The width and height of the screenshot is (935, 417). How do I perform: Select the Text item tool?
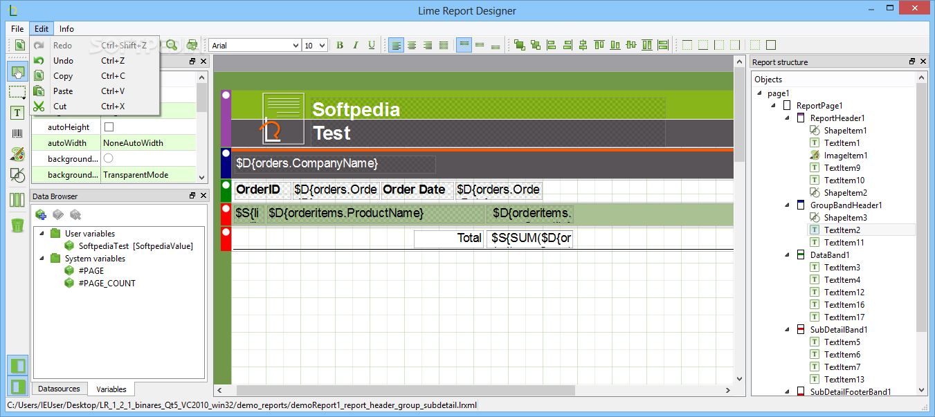[x=18, y=113]
